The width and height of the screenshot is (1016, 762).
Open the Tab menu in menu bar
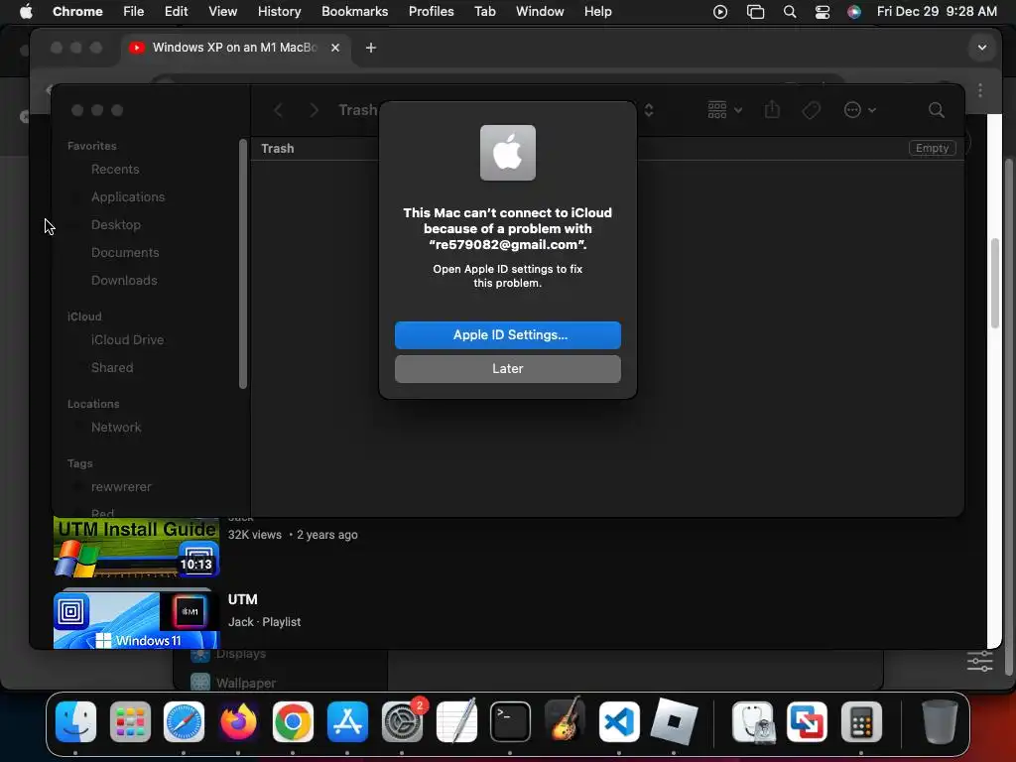pos(484,11)
